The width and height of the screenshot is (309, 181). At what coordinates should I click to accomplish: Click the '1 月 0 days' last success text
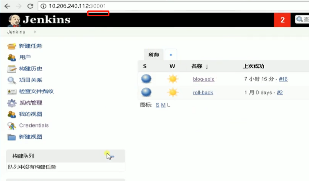258,92
